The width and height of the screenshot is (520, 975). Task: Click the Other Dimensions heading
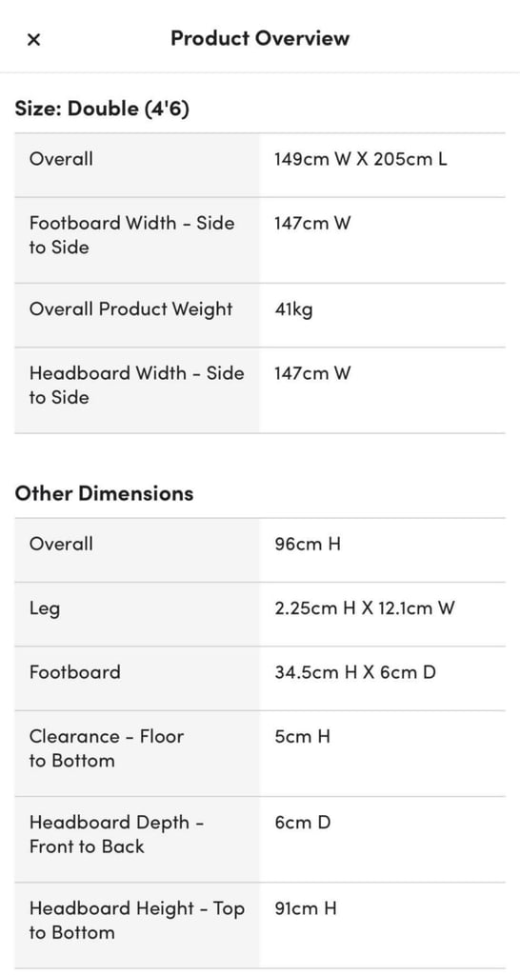(x=104, y=493)
